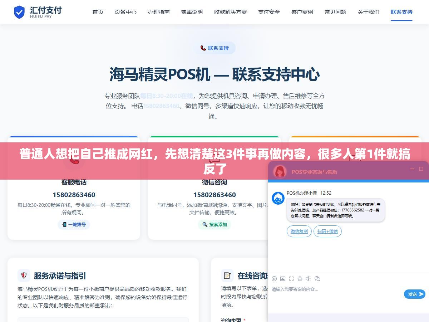Click the POS专业咨询与售后 chat title
This screenshot has width=429, height=322.
[x=314, y=172]
